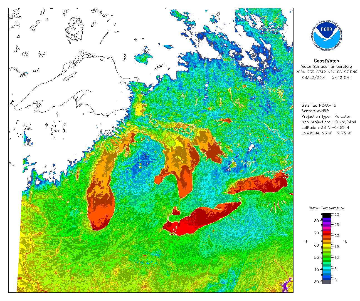Viewport: 360px width, 301px height.
Task: Select the Sensor: AVHRR line
Action: point(315,111)
